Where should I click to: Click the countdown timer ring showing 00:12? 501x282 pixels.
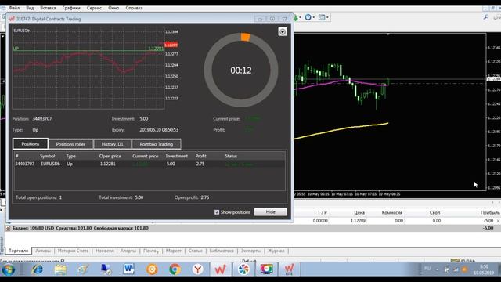point(241,70)
